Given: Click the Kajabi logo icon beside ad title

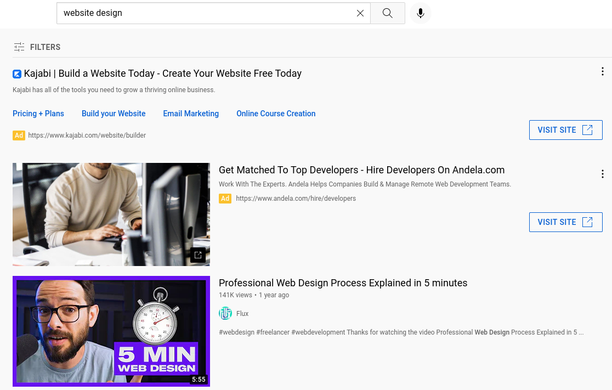Looking at the screenshot, I should 17,74.
